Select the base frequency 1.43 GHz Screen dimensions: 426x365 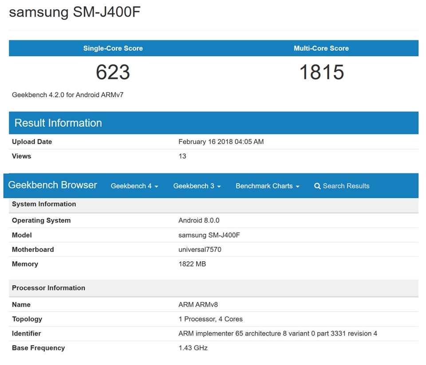[193, 348]
